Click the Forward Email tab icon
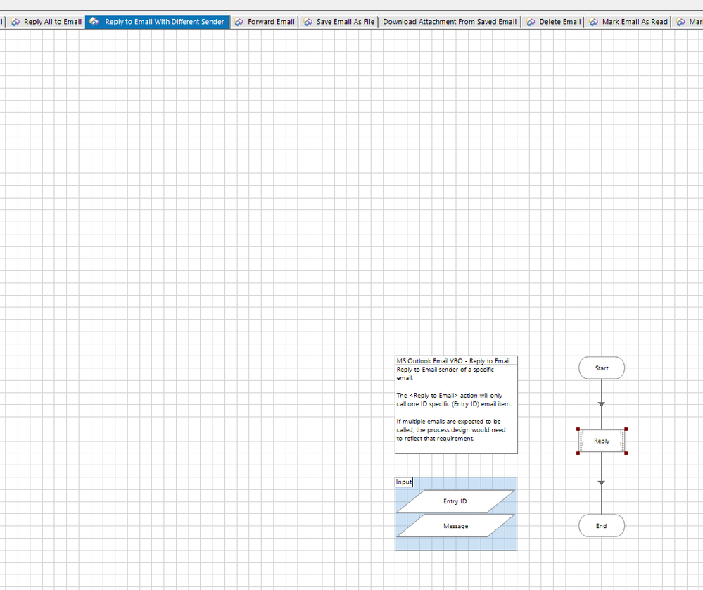Image resolution: width=703 pixels, height=590 pixels. tap(239, 22)
